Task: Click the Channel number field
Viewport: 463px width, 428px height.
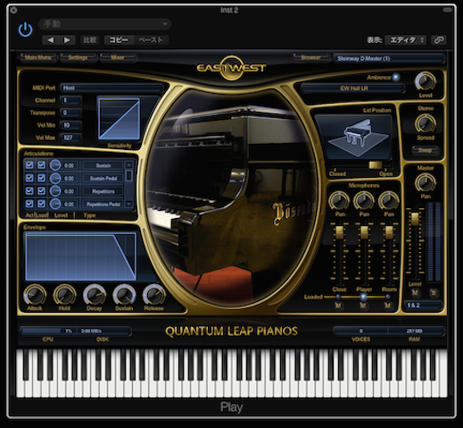Action: [70, 100]
